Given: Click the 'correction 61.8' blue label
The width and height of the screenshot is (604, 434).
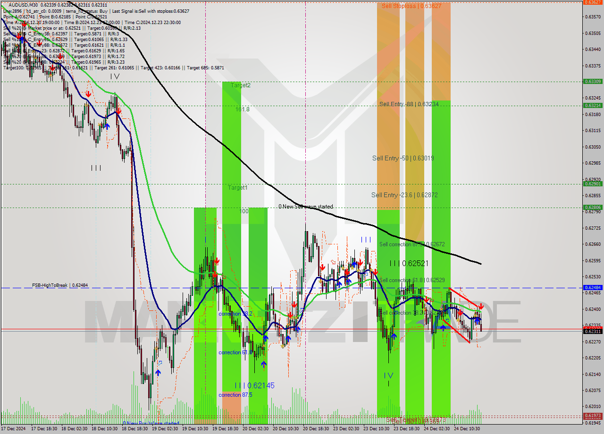Looking at the screenshot, I should click(x=235, y=352).
